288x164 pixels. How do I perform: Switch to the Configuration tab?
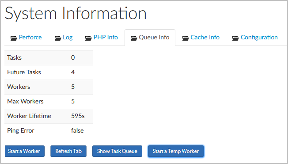point(255,38)
